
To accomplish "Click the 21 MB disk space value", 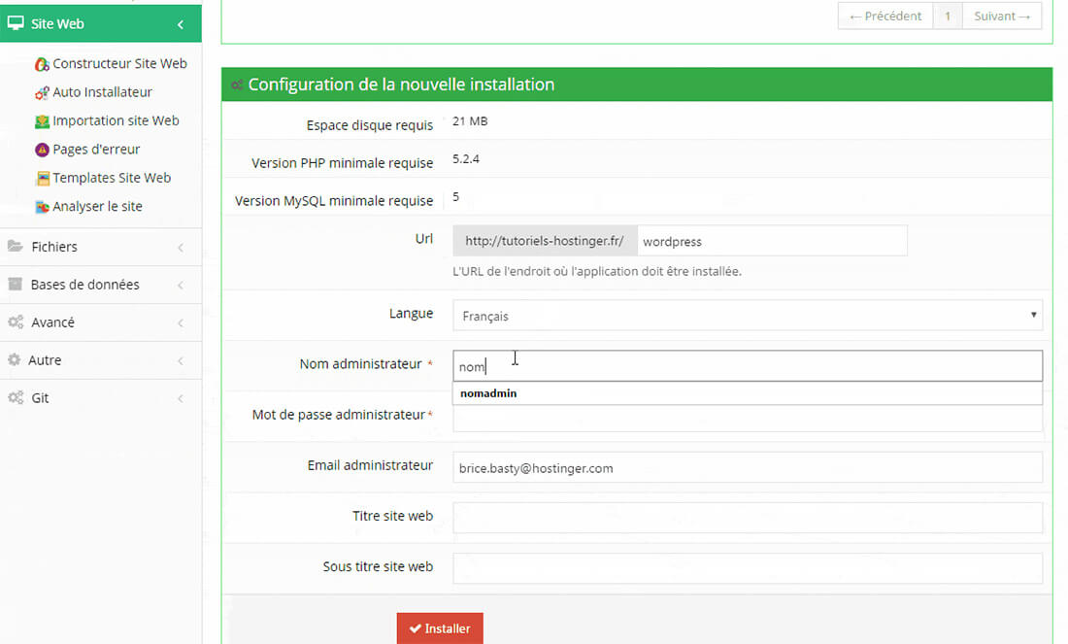I will 470,121.
